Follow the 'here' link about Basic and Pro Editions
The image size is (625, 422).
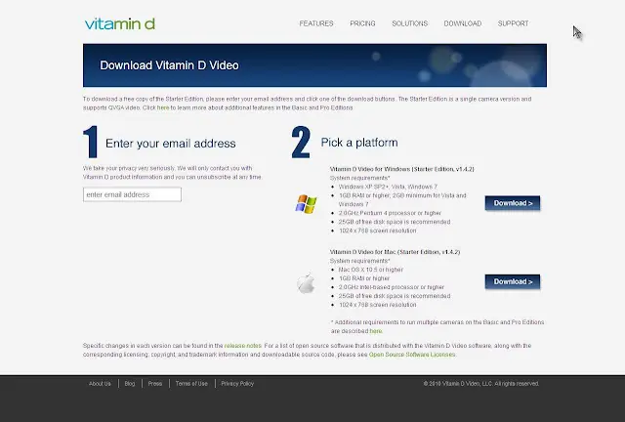tap(163, 107)
